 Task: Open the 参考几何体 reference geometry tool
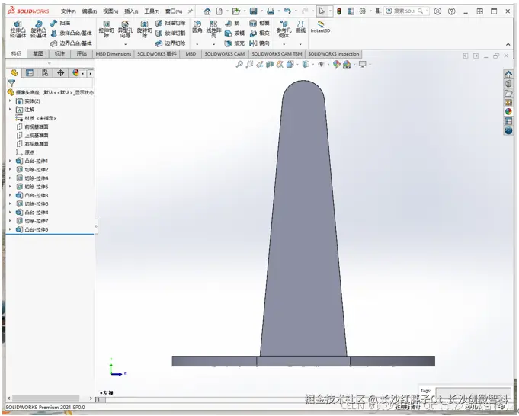[284, 29]
